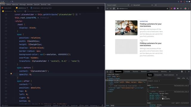Expand the script text/javascript node
The height and width of the screenshot is (107, 191).
pyautogui.click(x=109, y=88)
